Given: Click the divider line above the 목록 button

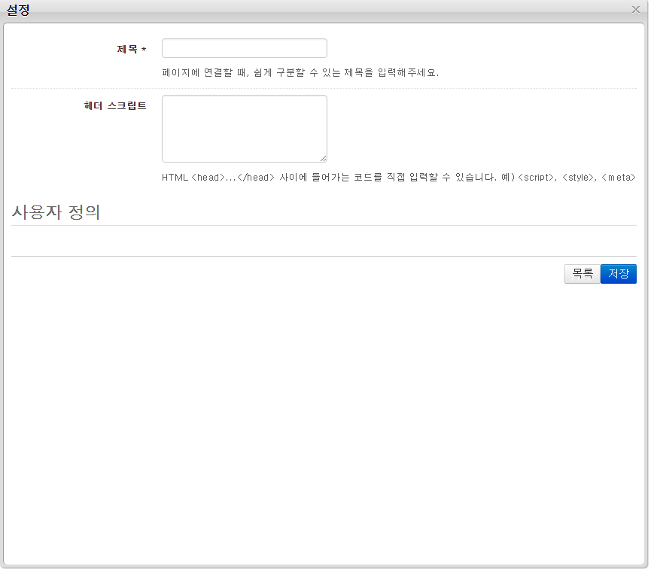Looking at the screenshot, I should [324, 256].
